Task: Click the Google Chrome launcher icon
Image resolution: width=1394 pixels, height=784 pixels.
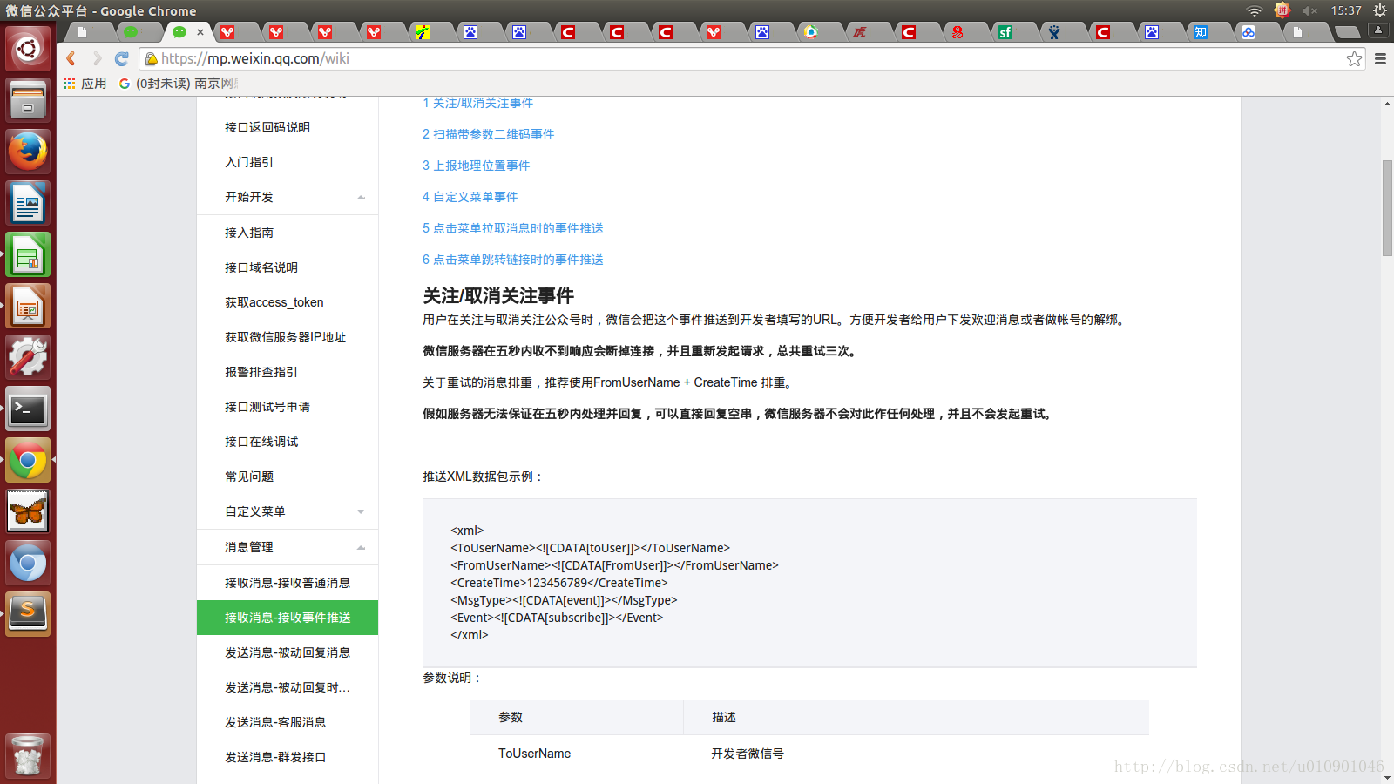Action: click(28, 460)
